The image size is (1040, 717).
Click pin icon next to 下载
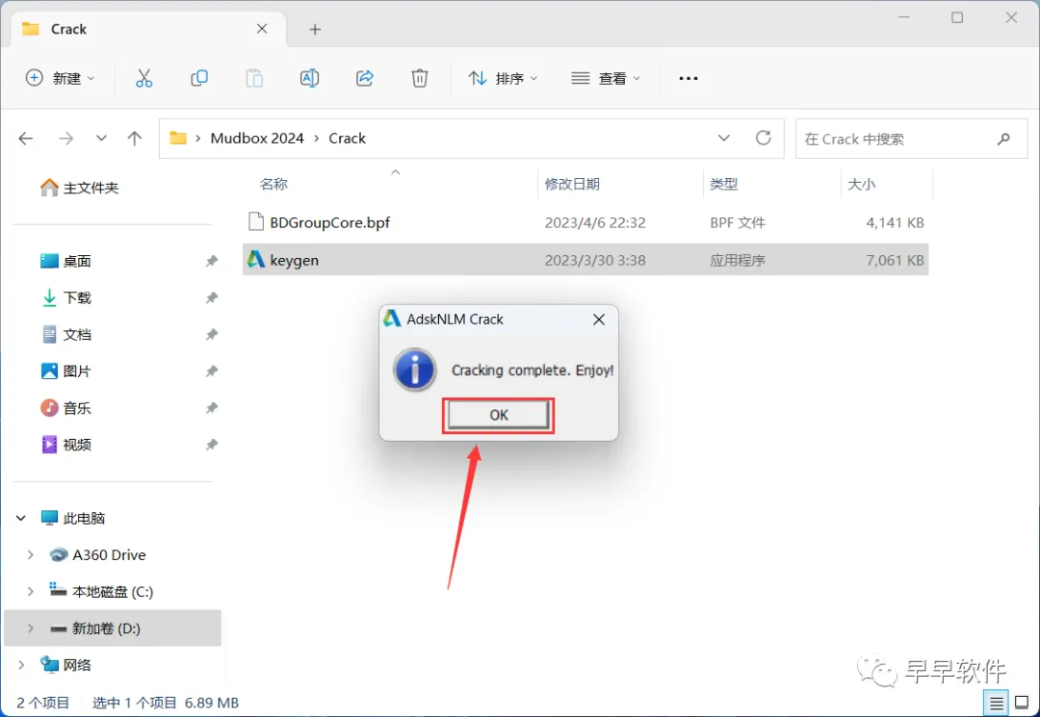(x=212, y=298)
